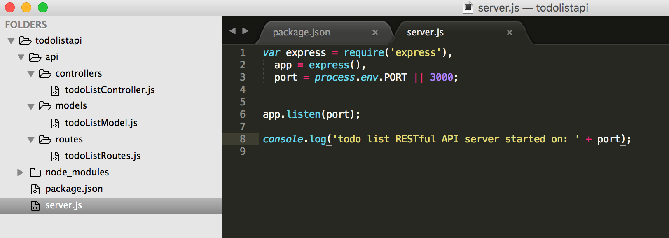The height and width of the screenshot is (238, 669).
Task: Click the todoListRoutes.js file icon
Action: tap(55, 156)
